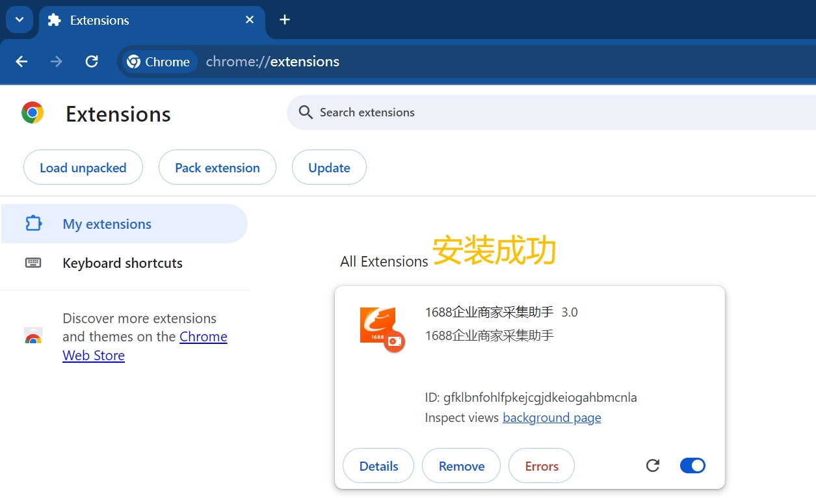Screen dimensions: 816x498
Task: Click the version number 3.0
Action: point(570,312)
